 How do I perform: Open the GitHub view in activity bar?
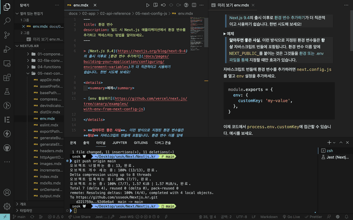[7, 148]
